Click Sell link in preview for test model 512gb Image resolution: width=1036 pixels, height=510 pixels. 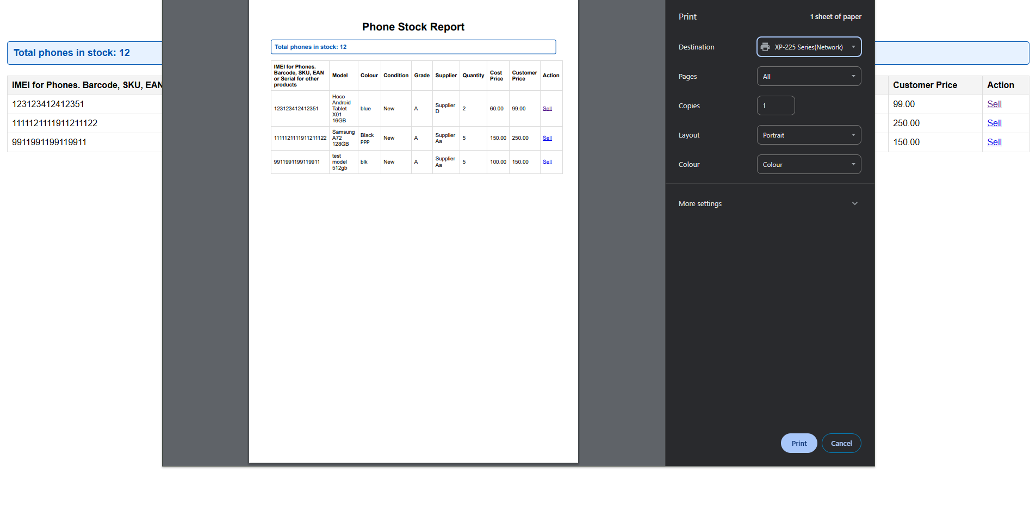[x=547, y=162]
